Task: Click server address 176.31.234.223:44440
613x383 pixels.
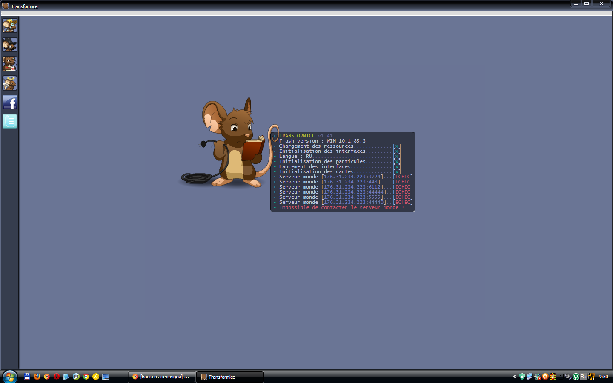Action: tap(354, 202)
